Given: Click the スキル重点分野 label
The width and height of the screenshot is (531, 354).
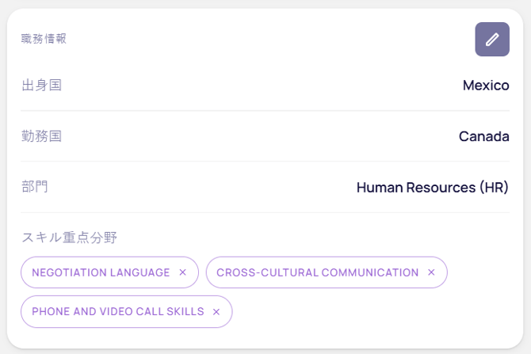Looking at the screenshot, I should [x=70, y=238].
